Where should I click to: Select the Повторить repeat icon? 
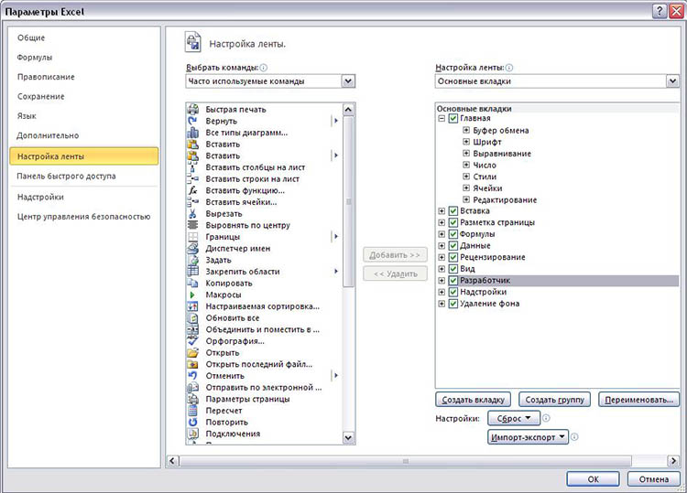tap(192, 422)
